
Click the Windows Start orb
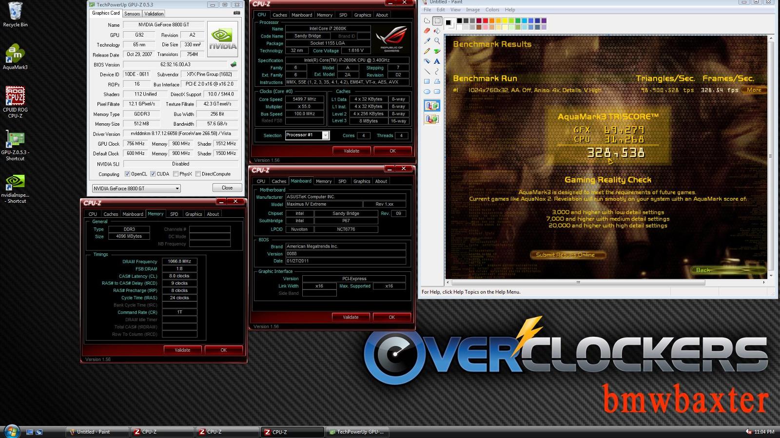11,431
